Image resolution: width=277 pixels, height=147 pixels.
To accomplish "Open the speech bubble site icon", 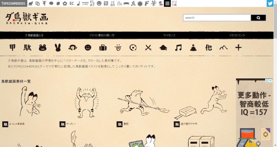I will coord(51,3).
